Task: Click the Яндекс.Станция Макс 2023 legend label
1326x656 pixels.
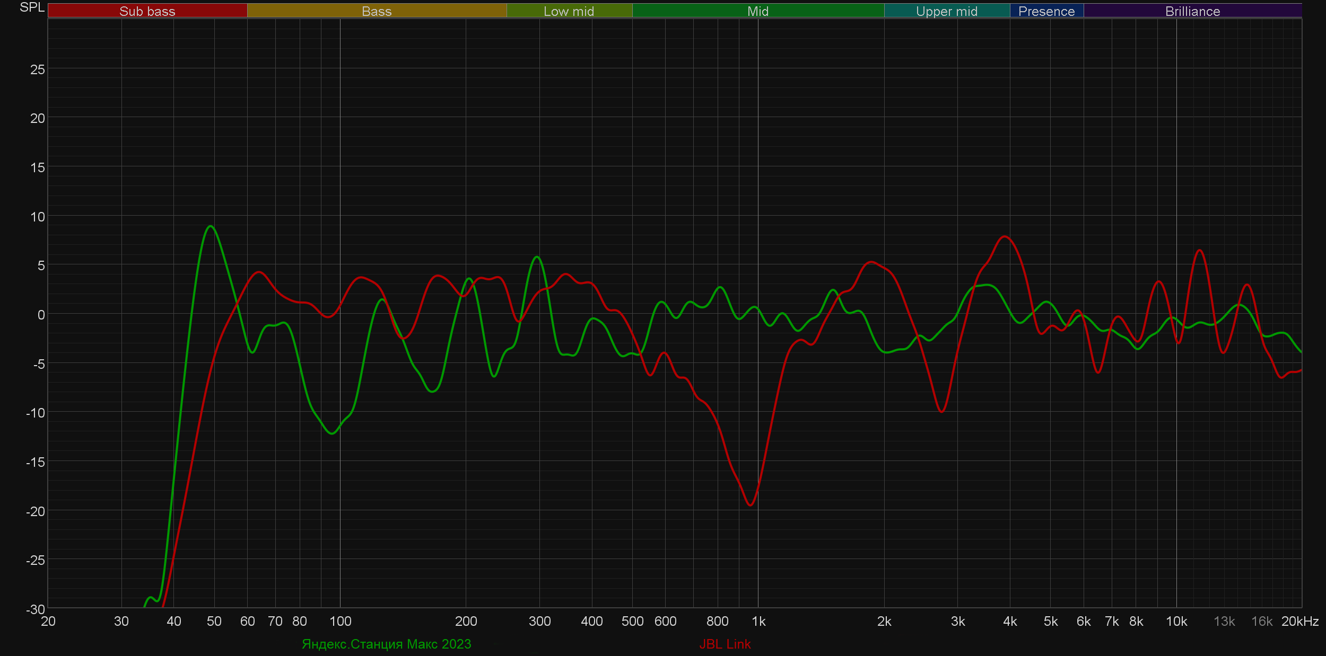Action: click(386, 644)
